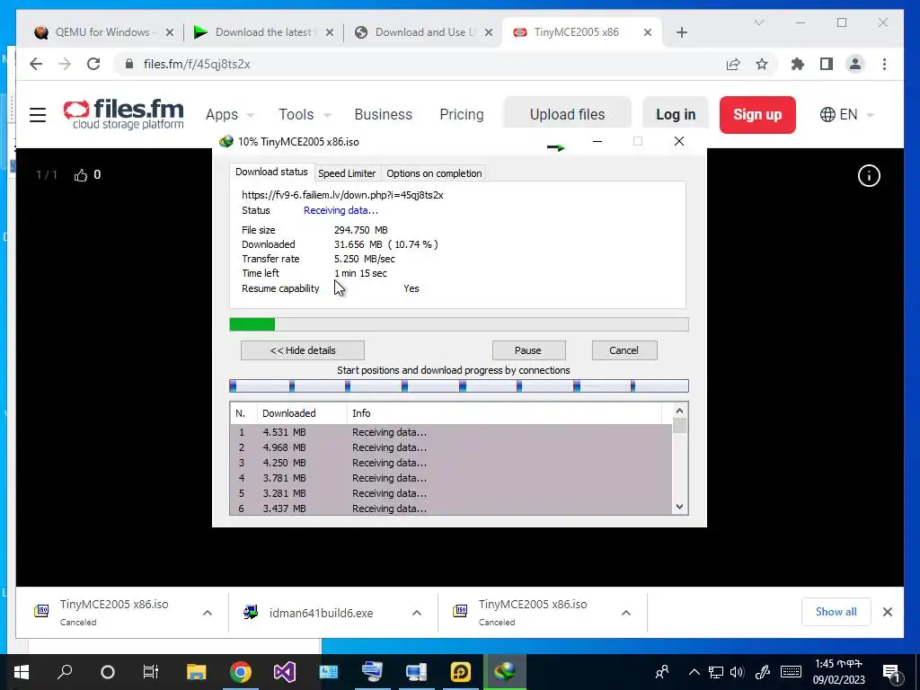
Task: Switch to Chrome in the taskbar
Action: click(241, 672)
